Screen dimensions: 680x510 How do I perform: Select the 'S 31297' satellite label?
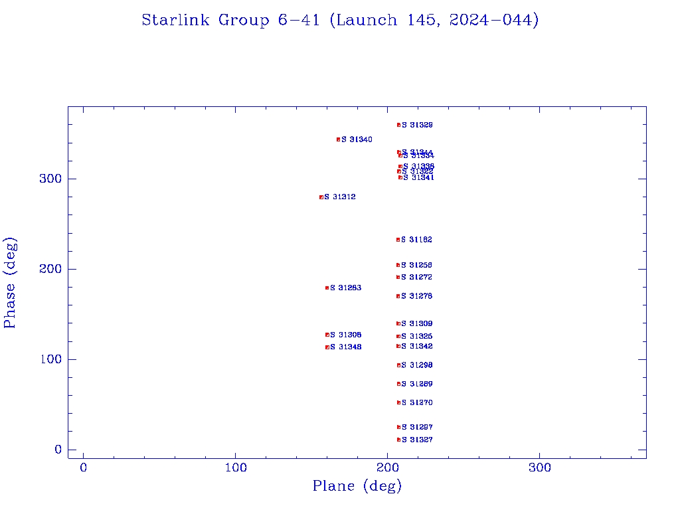coord(417,427)
